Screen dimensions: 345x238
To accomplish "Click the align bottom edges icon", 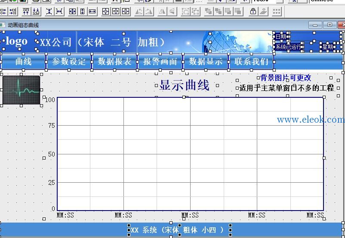I will 36,12.
